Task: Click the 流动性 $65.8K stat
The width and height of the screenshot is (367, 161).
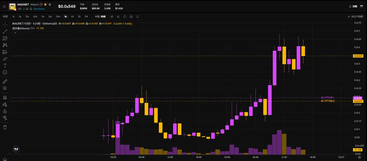Action: coord(96,6)
